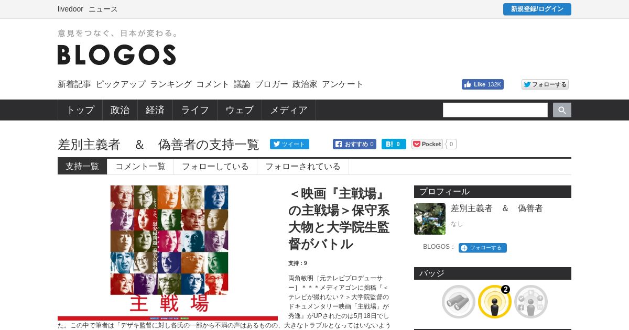
Task: Click the Twitter ツイート button
Action: tap(289, 144)
